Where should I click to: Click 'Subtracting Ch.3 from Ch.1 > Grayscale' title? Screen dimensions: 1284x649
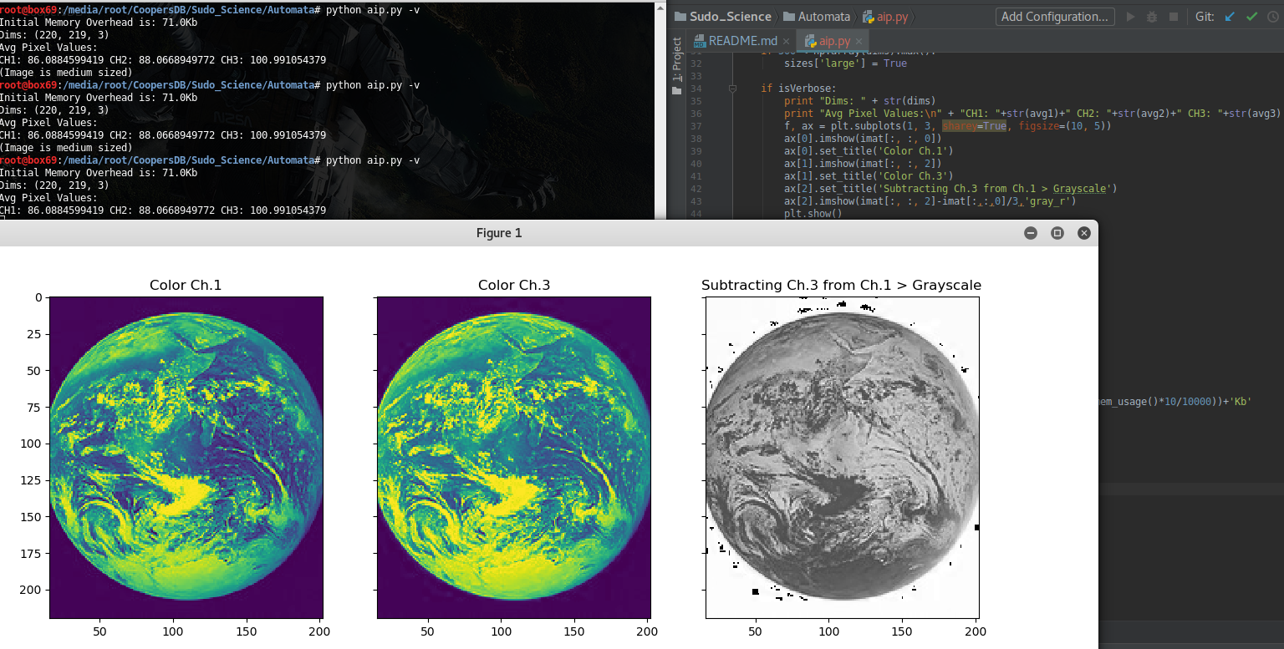841,286
